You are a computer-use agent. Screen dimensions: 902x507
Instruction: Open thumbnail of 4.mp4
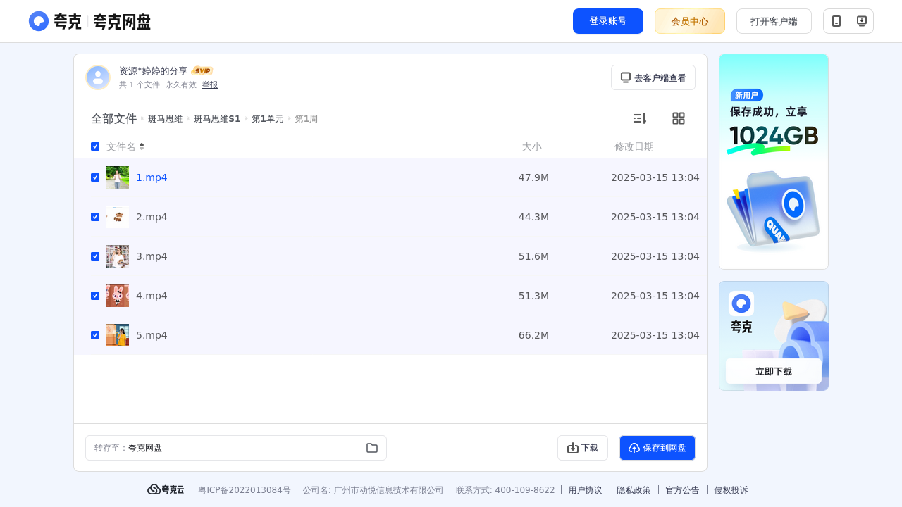coord(118,296)
